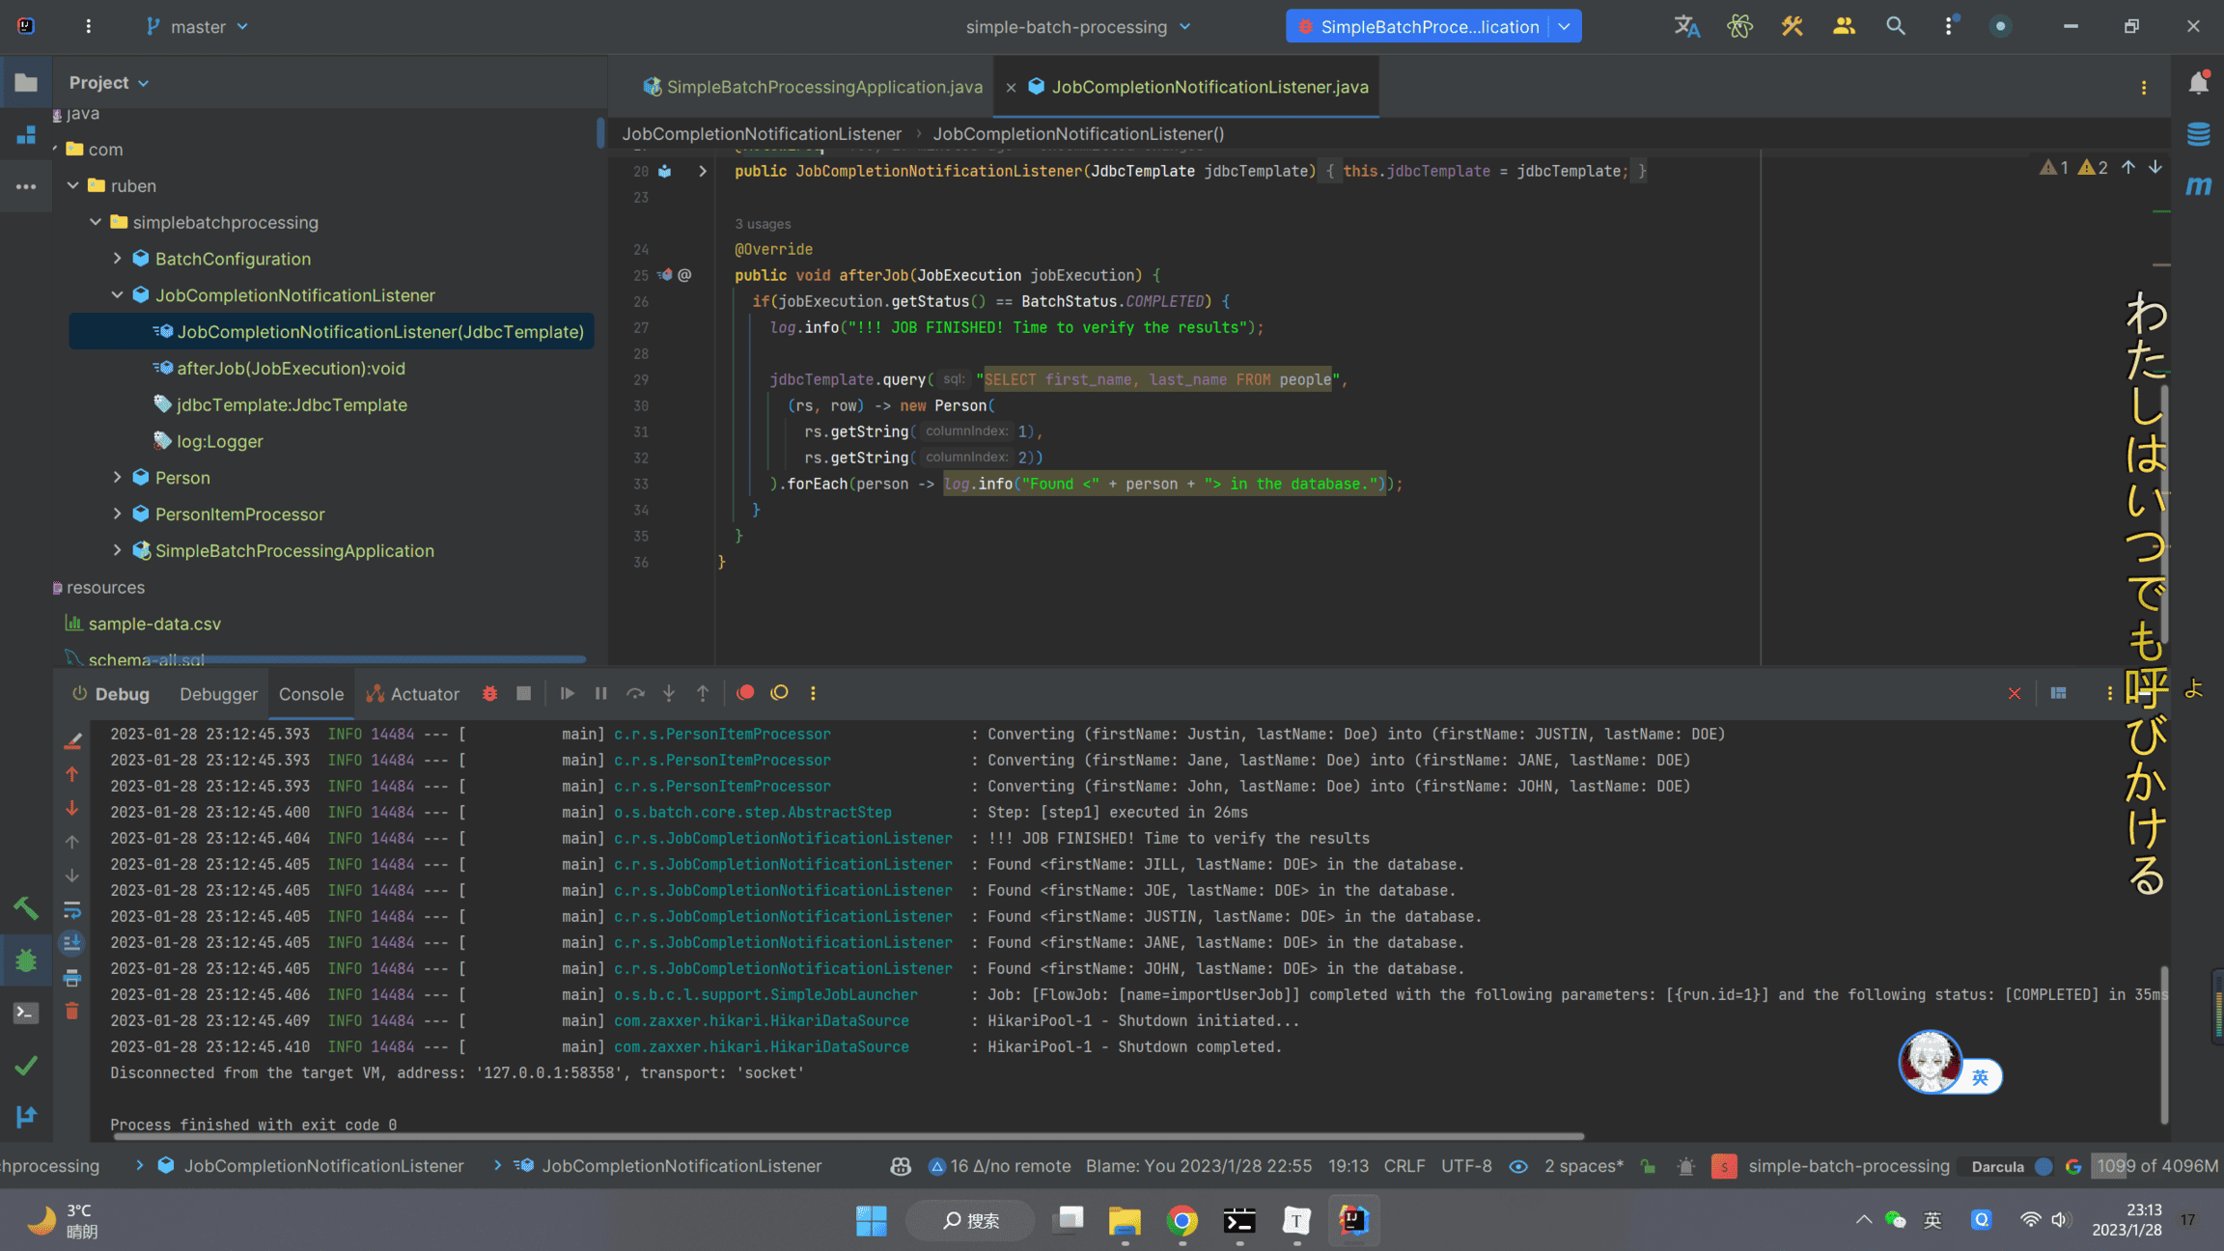Image resolution: width=2224 pixels, height=1251 pixels.
Task: Switch to SimpleBatchProcessingApplication.java tab
Action: tap(823, 87)
